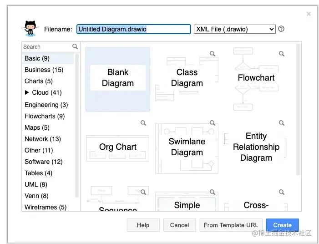Click the search magnifier in the template search box
The width and height of the screenshot is (319, 244).
[75, 46]
